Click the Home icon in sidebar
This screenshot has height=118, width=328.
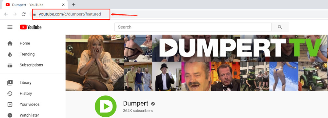[10, 43]
